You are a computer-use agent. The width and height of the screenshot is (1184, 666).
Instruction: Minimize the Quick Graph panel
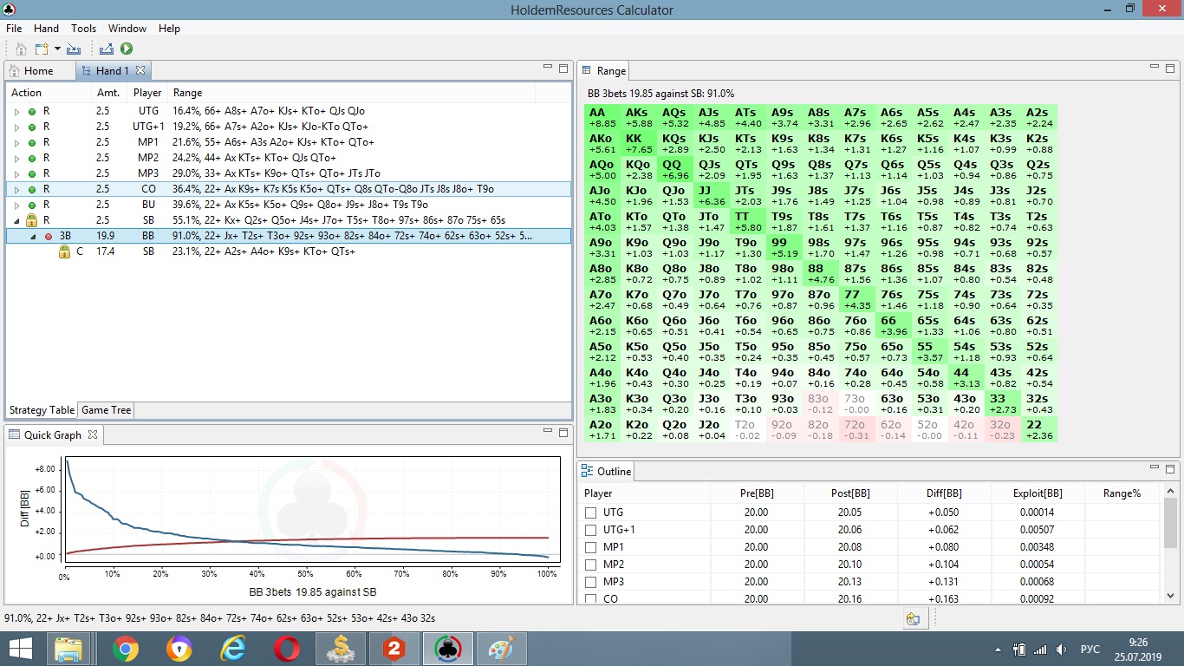point(547,431)
